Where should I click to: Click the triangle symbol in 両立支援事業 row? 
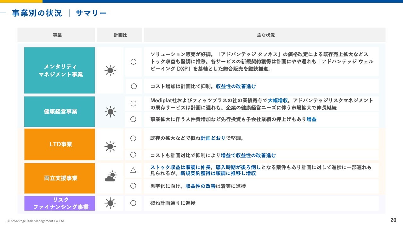pos(133,170)
